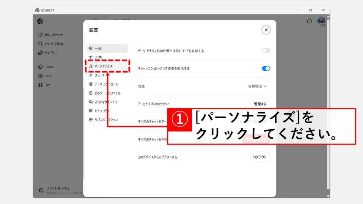The height and width of the screenshot is (204, 363).
Task: Click the ChatGPT title bar app icon
Action: point(37,10)
